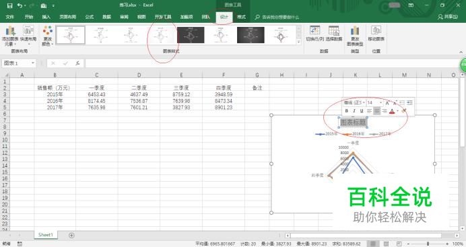This screenshot has height=247, width=466.
Task: Increase font size in mini toolbar
Action: pos(387,103)
